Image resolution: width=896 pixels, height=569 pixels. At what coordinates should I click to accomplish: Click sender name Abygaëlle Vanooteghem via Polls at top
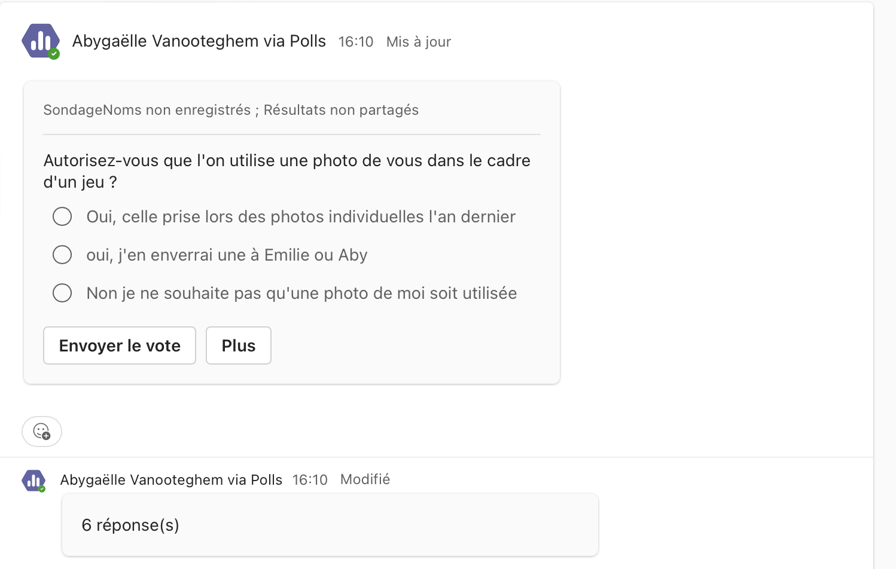click(x=199, y=41)
